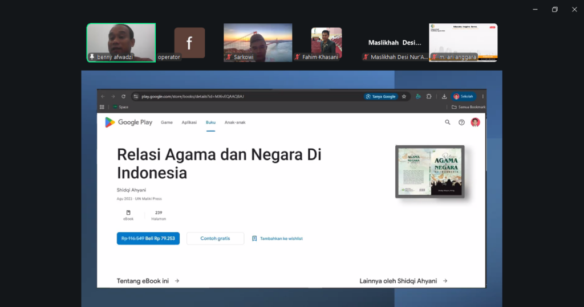Click the Agu 2023 · UIN Maliki Press text

point(139,199)
